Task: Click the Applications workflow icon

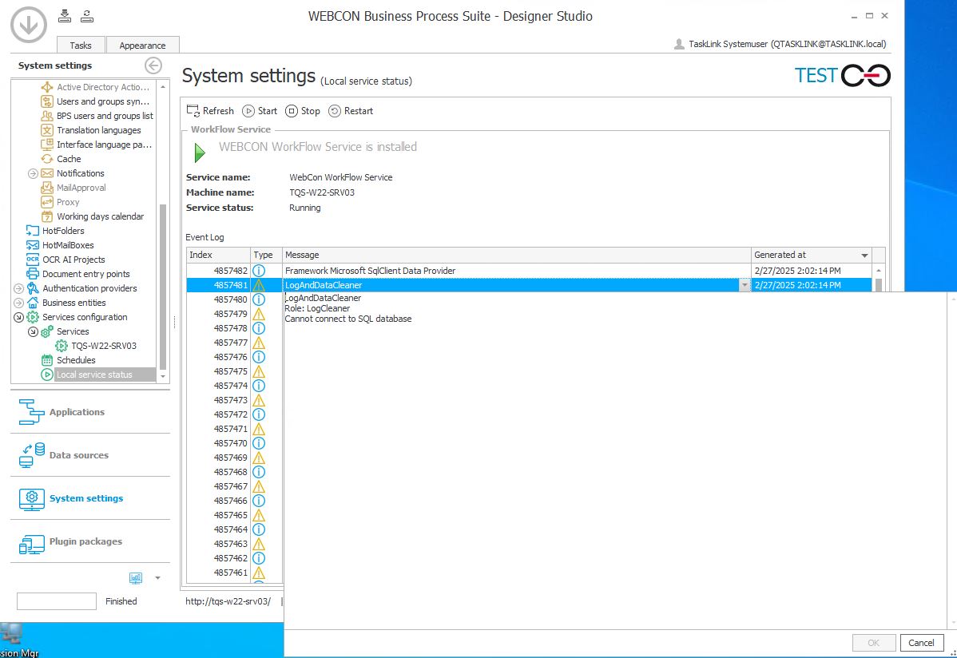Action: pos(31,412)
